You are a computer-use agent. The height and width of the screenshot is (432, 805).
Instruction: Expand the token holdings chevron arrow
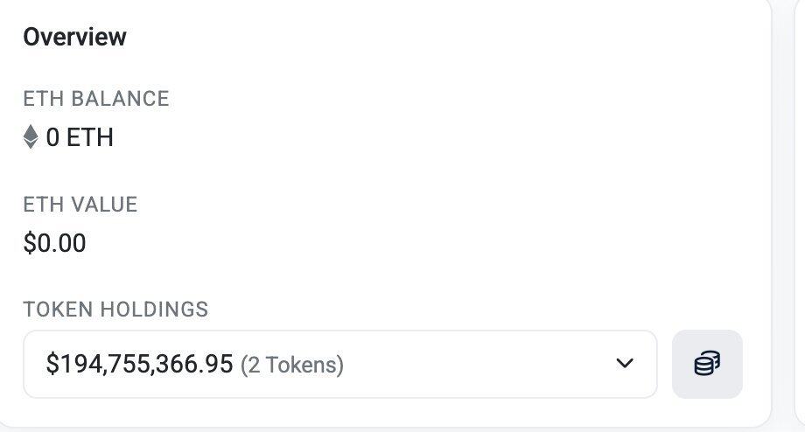coord(624,364)
